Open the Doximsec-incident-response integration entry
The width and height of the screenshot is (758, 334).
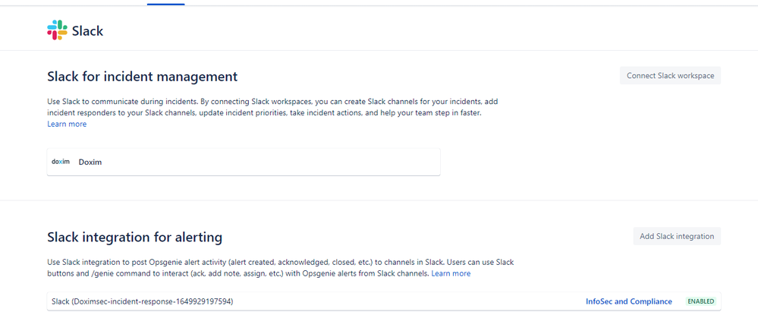143,301
